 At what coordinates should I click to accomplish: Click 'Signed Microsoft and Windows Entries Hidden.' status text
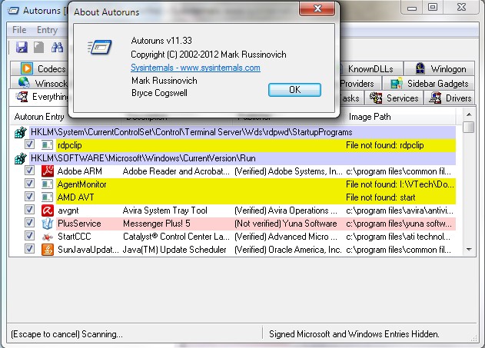coord(354,334)
